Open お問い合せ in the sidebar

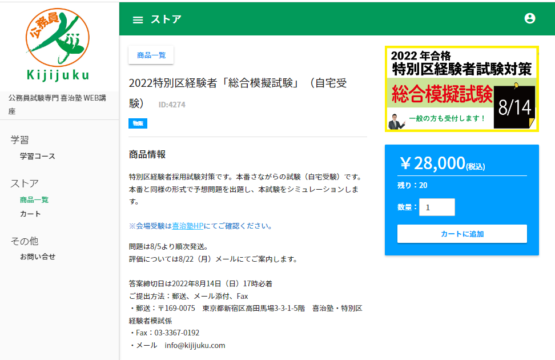click(38, 257)
